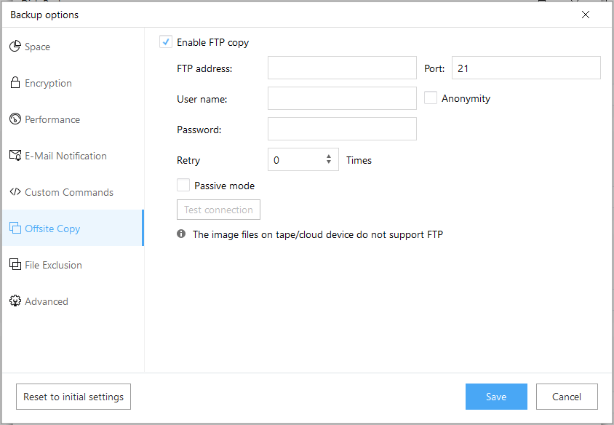Decrease Retry times with down arrow
This screenshot has height=425, width=614.
329,162
